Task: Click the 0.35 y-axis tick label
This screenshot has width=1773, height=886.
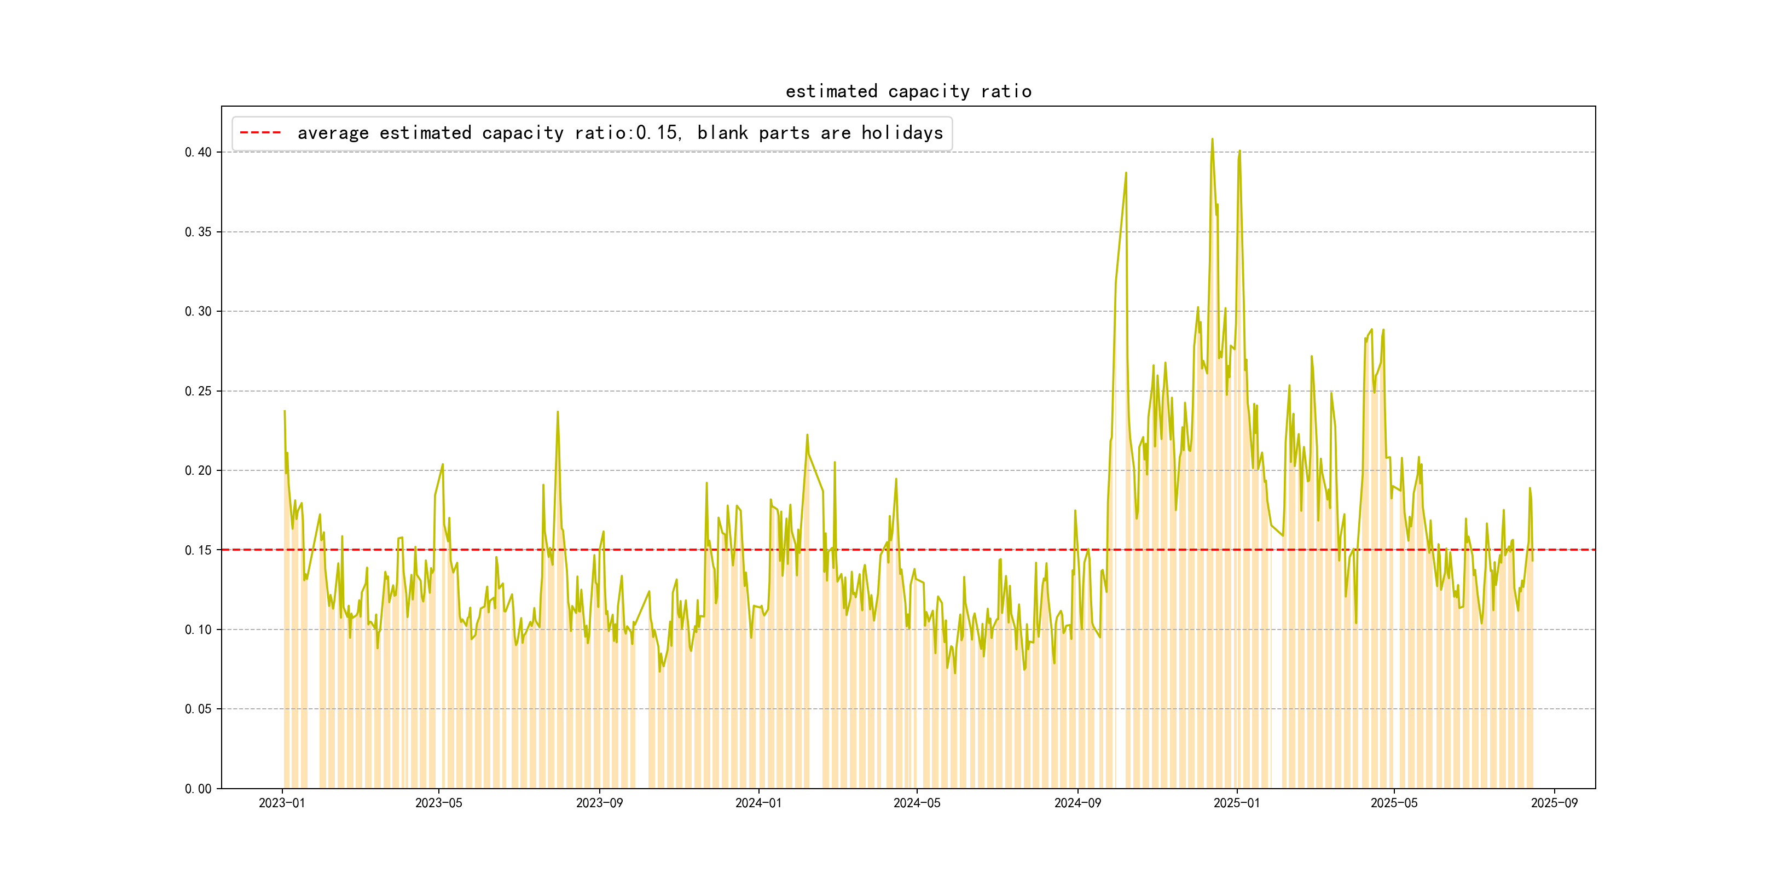Action: click(198, 232)
